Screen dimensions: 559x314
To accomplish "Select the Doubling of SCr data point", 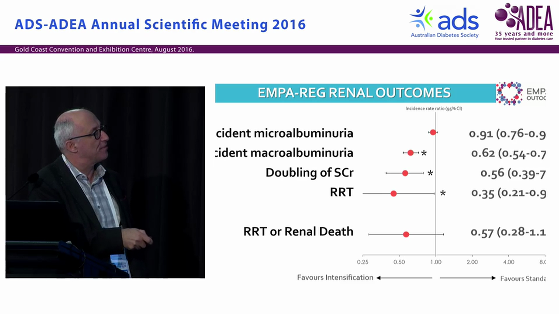I will [405, 173].
